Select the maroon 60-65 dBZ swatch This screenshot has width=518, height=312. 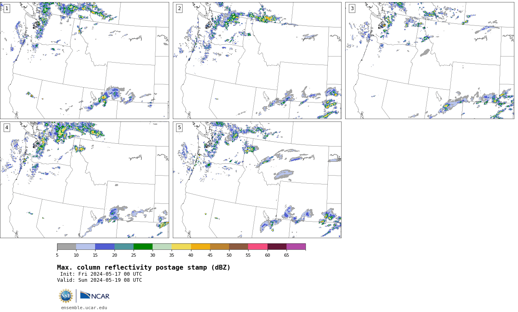pos(277,247)
